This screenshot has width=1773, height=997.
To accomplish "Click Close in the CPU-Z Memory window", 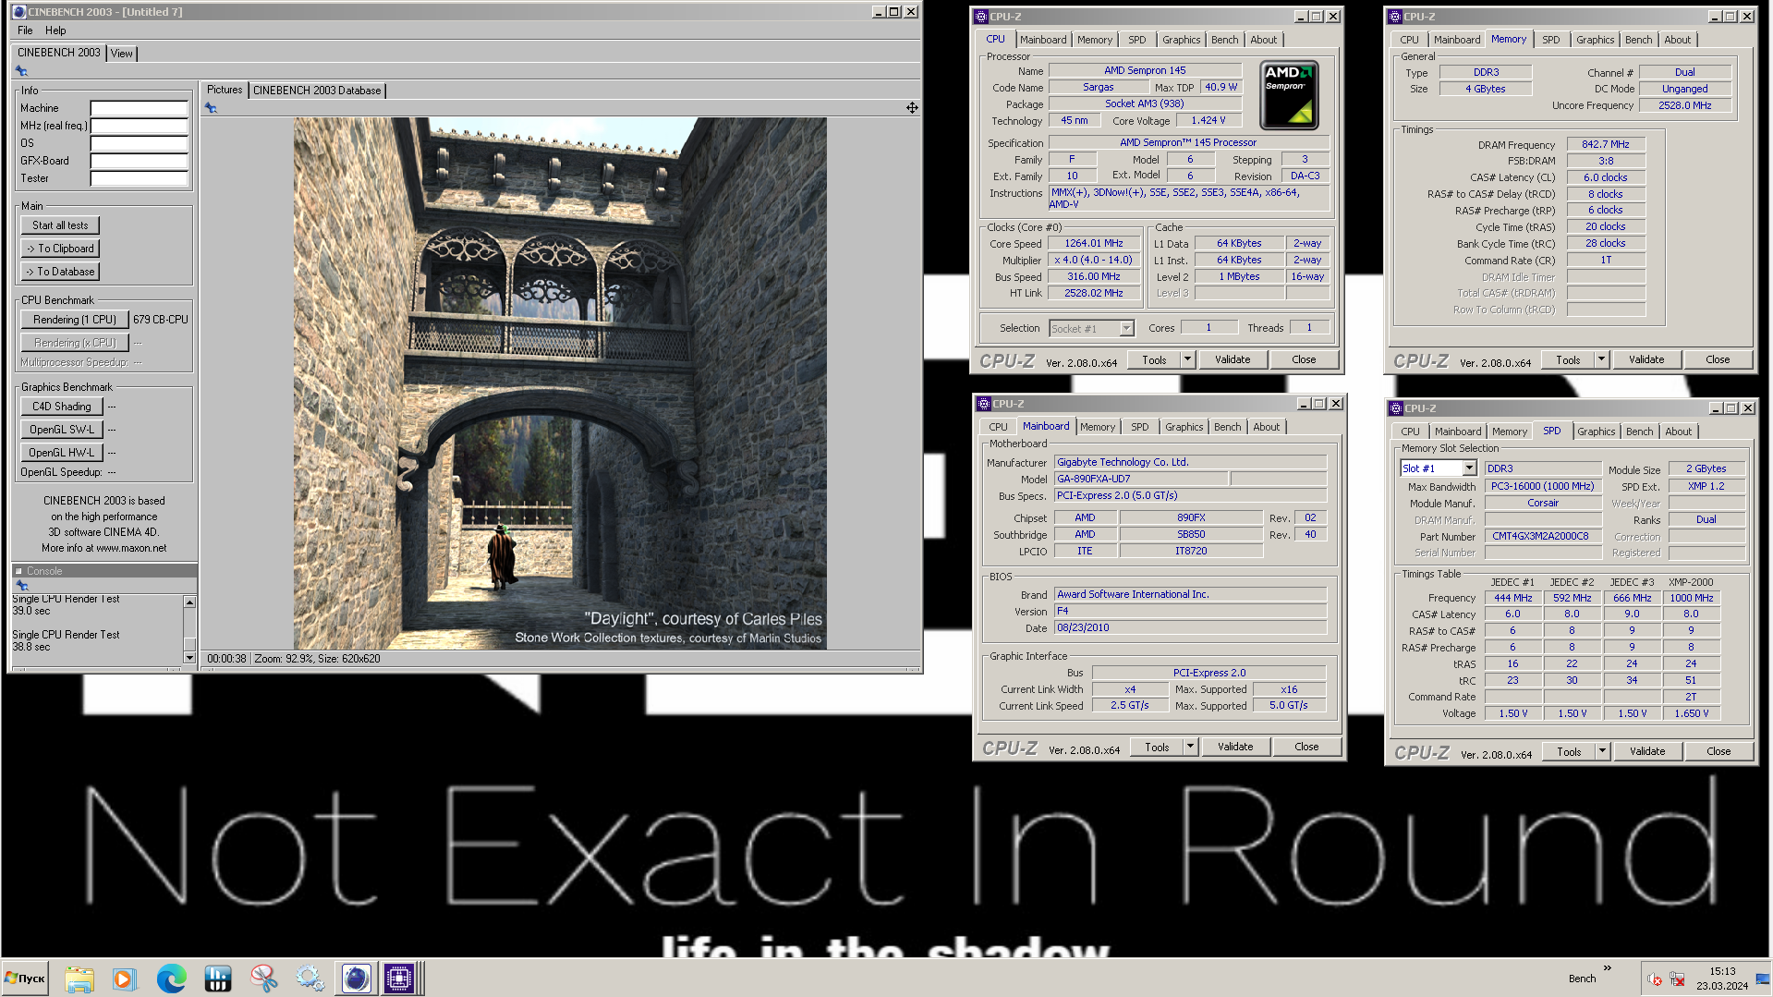I will tap(1718, 359).
